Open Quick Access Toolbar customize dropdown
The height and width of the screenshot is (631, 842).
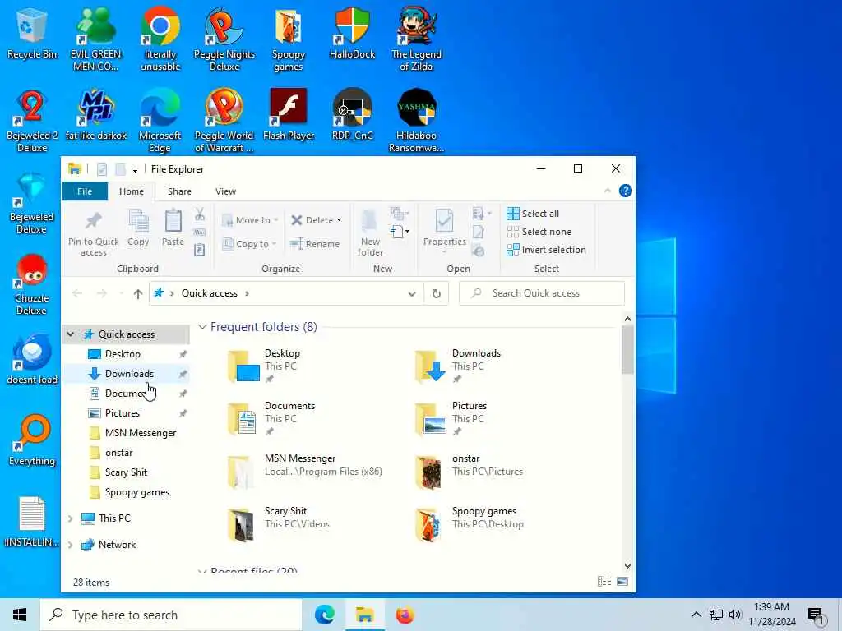click(135, 169)
